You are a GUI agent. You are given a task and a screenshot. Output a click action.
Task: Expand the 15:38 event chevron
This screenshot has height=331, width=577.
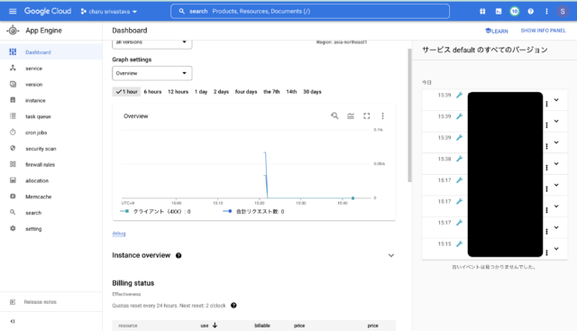[x=556, y=163]
